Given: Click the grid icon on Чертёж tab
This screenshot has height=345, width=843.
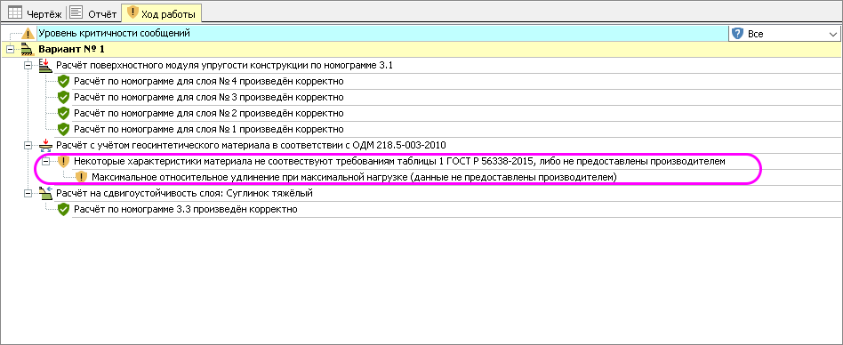Looking at the screenshot, I should point(14,12).
